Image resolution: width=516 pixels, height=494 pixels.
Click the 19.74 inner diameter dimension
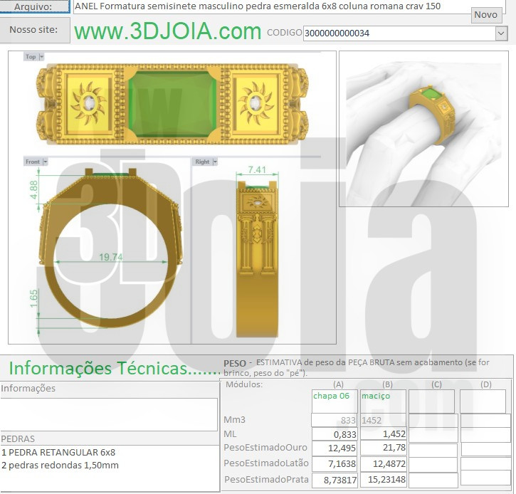click(x=111, y=257)
